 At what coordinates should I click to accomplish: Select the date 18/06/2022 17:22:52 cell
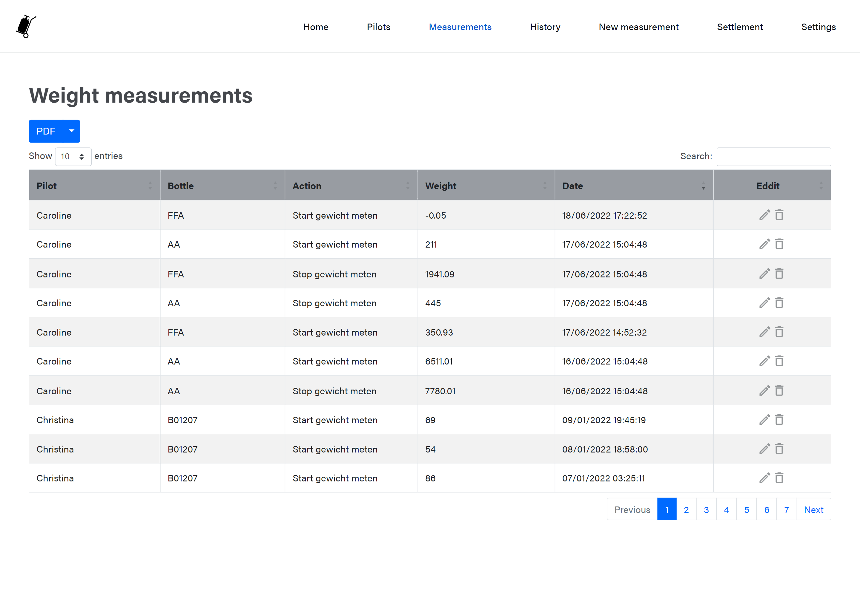(x=634, y=215)
